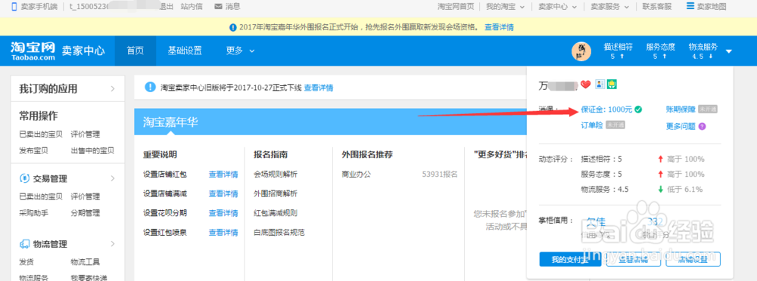757x281 pixels.
Task: Click 已卖出的宝贝 under 常用操作
Action: [41, 134]
